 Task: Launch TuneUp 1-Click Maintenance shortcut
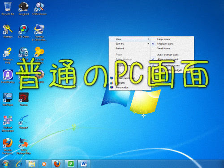point(39,33)
